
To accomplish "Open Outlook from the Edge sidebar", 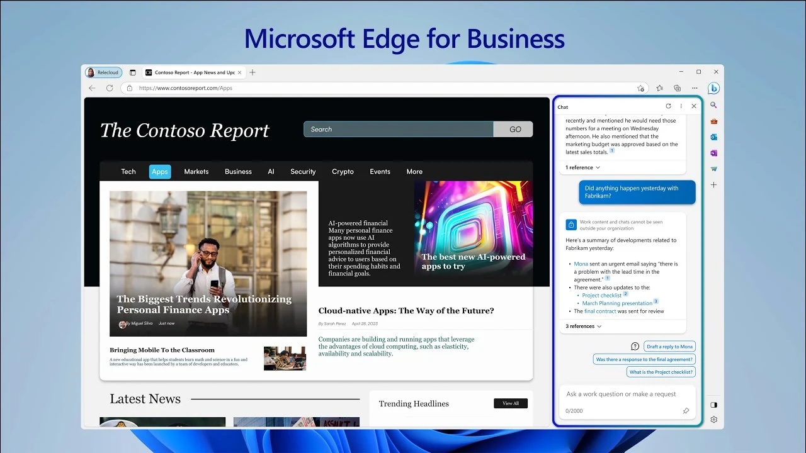I will (713, 137).
